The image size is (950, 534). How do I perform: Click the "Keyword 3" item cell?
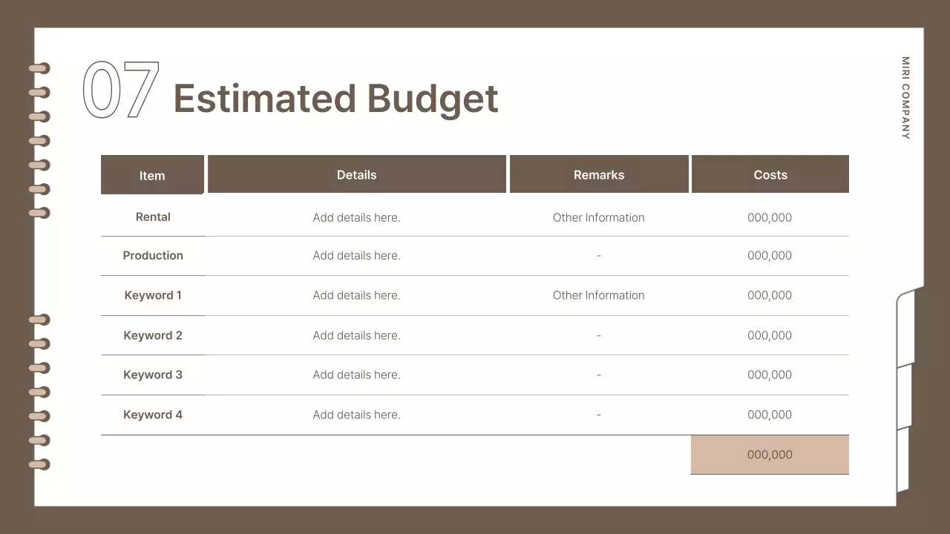(153, 375)
